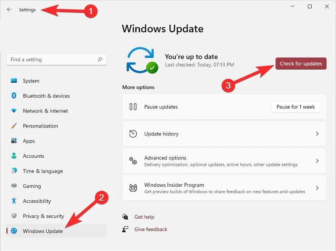336x251 pixels.
Task: Click the Bluetooth icon in sidebar
Action: coord(14,96)
